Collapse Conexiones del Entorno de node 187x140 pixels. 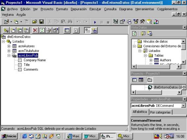point(134,46)
